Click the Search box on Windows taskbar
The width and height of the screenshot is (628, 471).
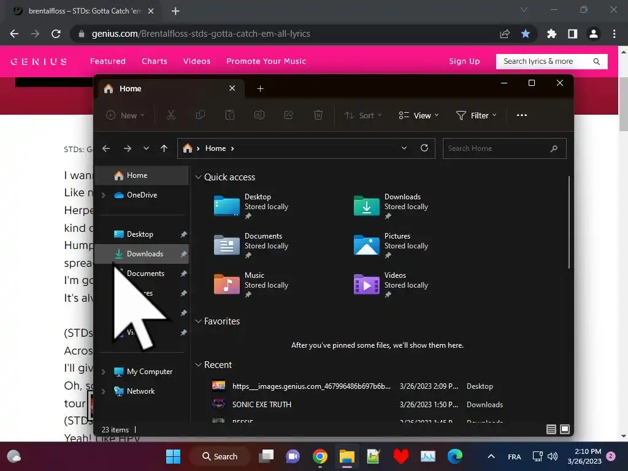(220, 456)
